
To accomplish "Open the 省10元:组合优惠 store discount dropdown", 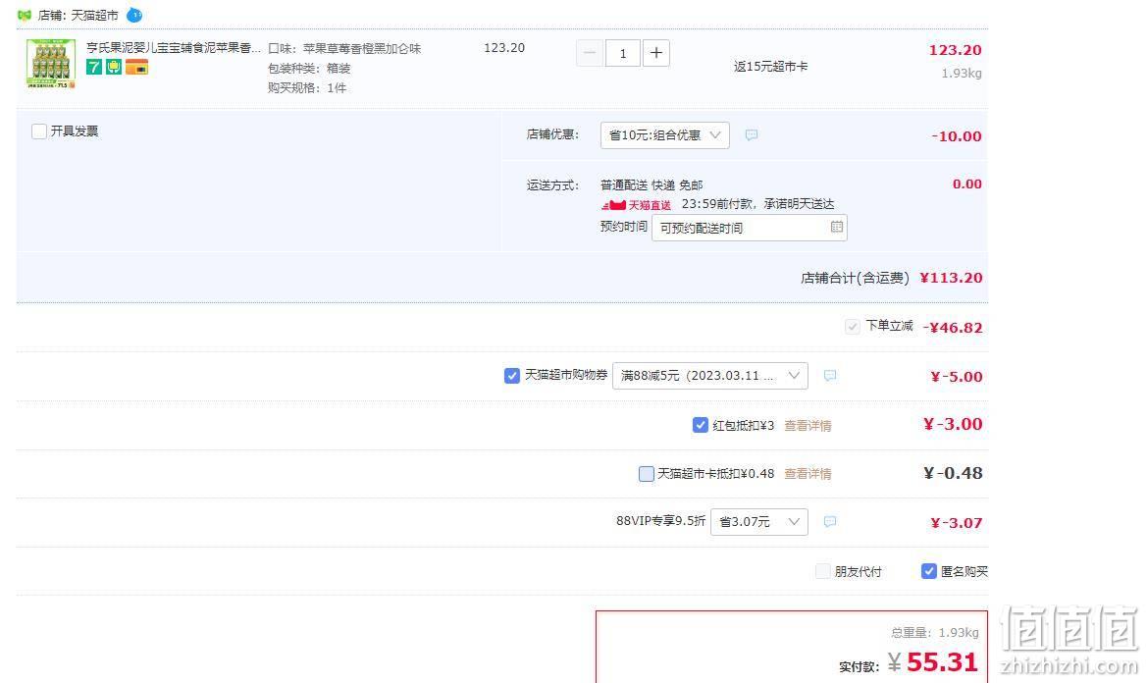I will (665, 135).
